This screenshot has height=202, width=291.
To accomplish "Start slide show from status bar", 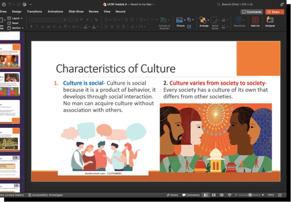I will pyautogui.click(x=229, y=195).
